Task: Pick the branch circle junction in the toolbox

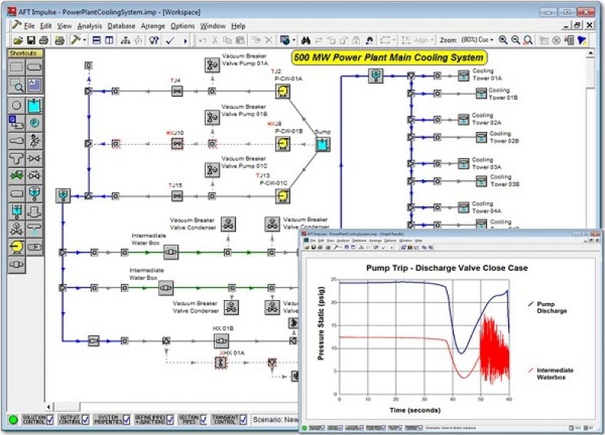Action: point(17,105)
